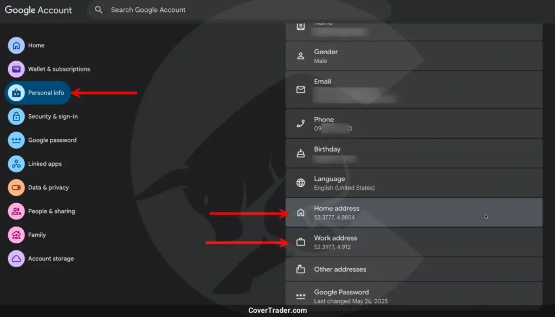Click the search magnifier icon

(99, 10)
